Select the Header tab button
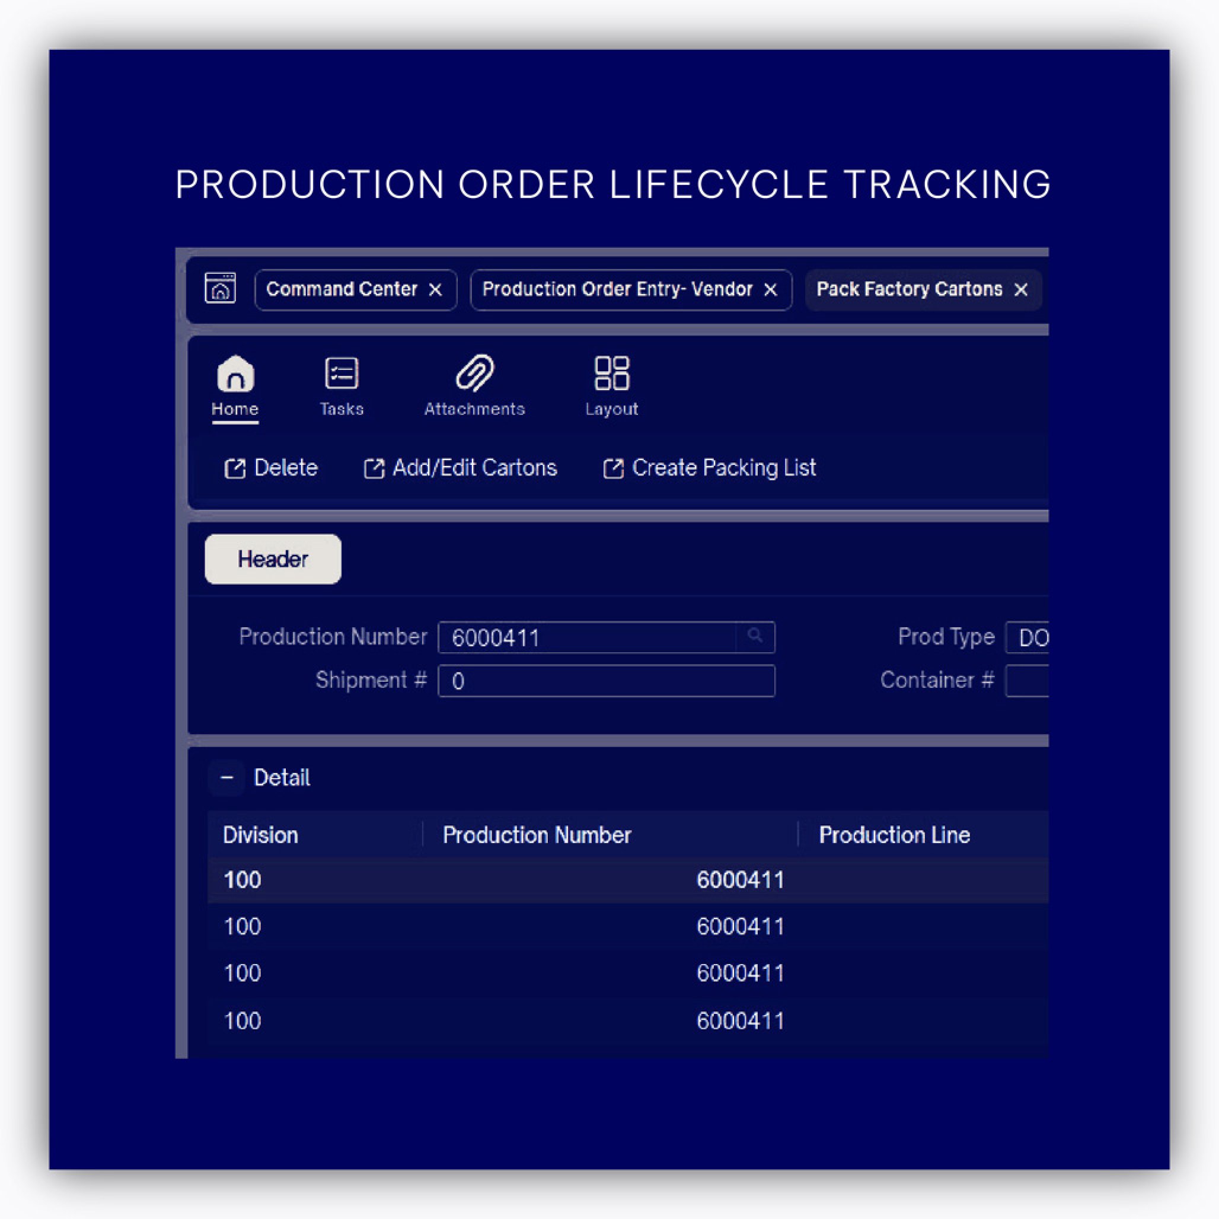Screen dimensions: 1219x1219 point(273,559)
